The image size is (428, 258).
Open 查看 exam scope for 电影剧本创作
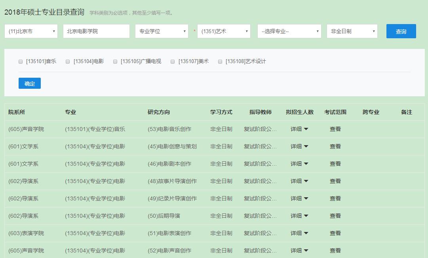coord(335,164)
